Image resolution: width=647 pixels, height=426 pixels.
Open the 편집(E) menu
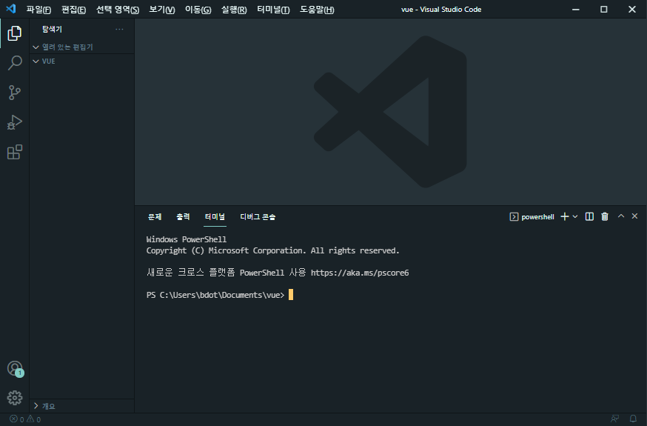point(73,10)
